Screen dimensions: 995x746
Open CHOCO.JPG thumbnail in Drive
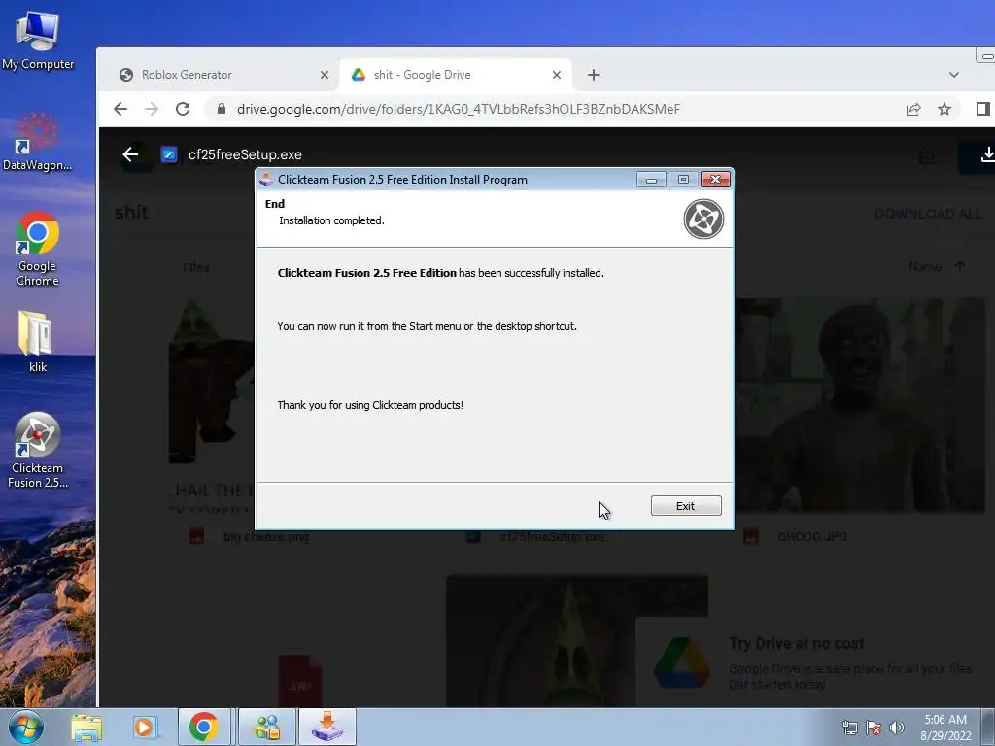coord(860,405)
